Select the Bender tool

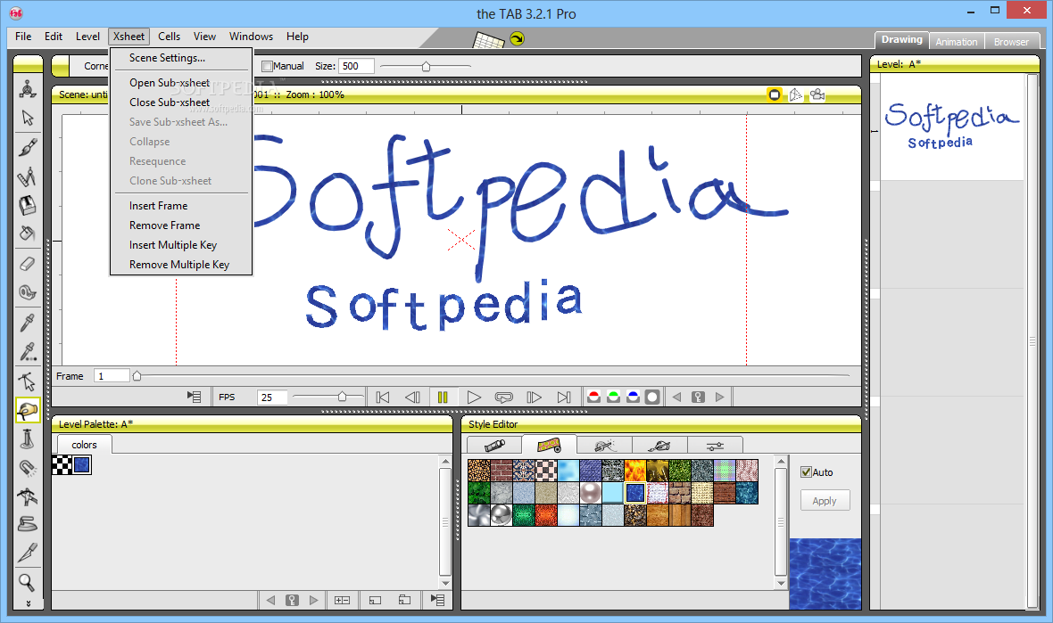pyautogui.click(x=28, y=496)
